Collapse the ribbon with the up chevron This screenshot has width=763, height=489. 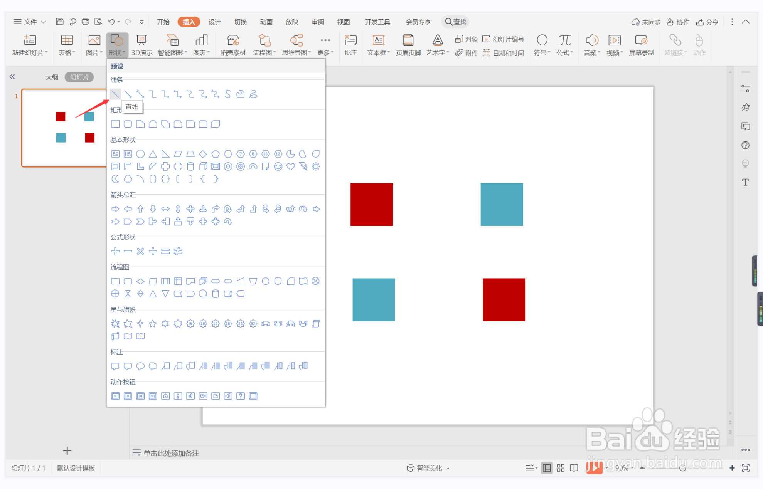746,22
